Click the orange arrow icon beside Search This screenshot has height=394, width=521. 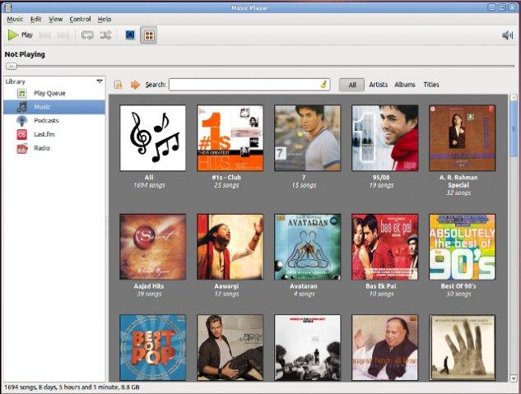135,84
